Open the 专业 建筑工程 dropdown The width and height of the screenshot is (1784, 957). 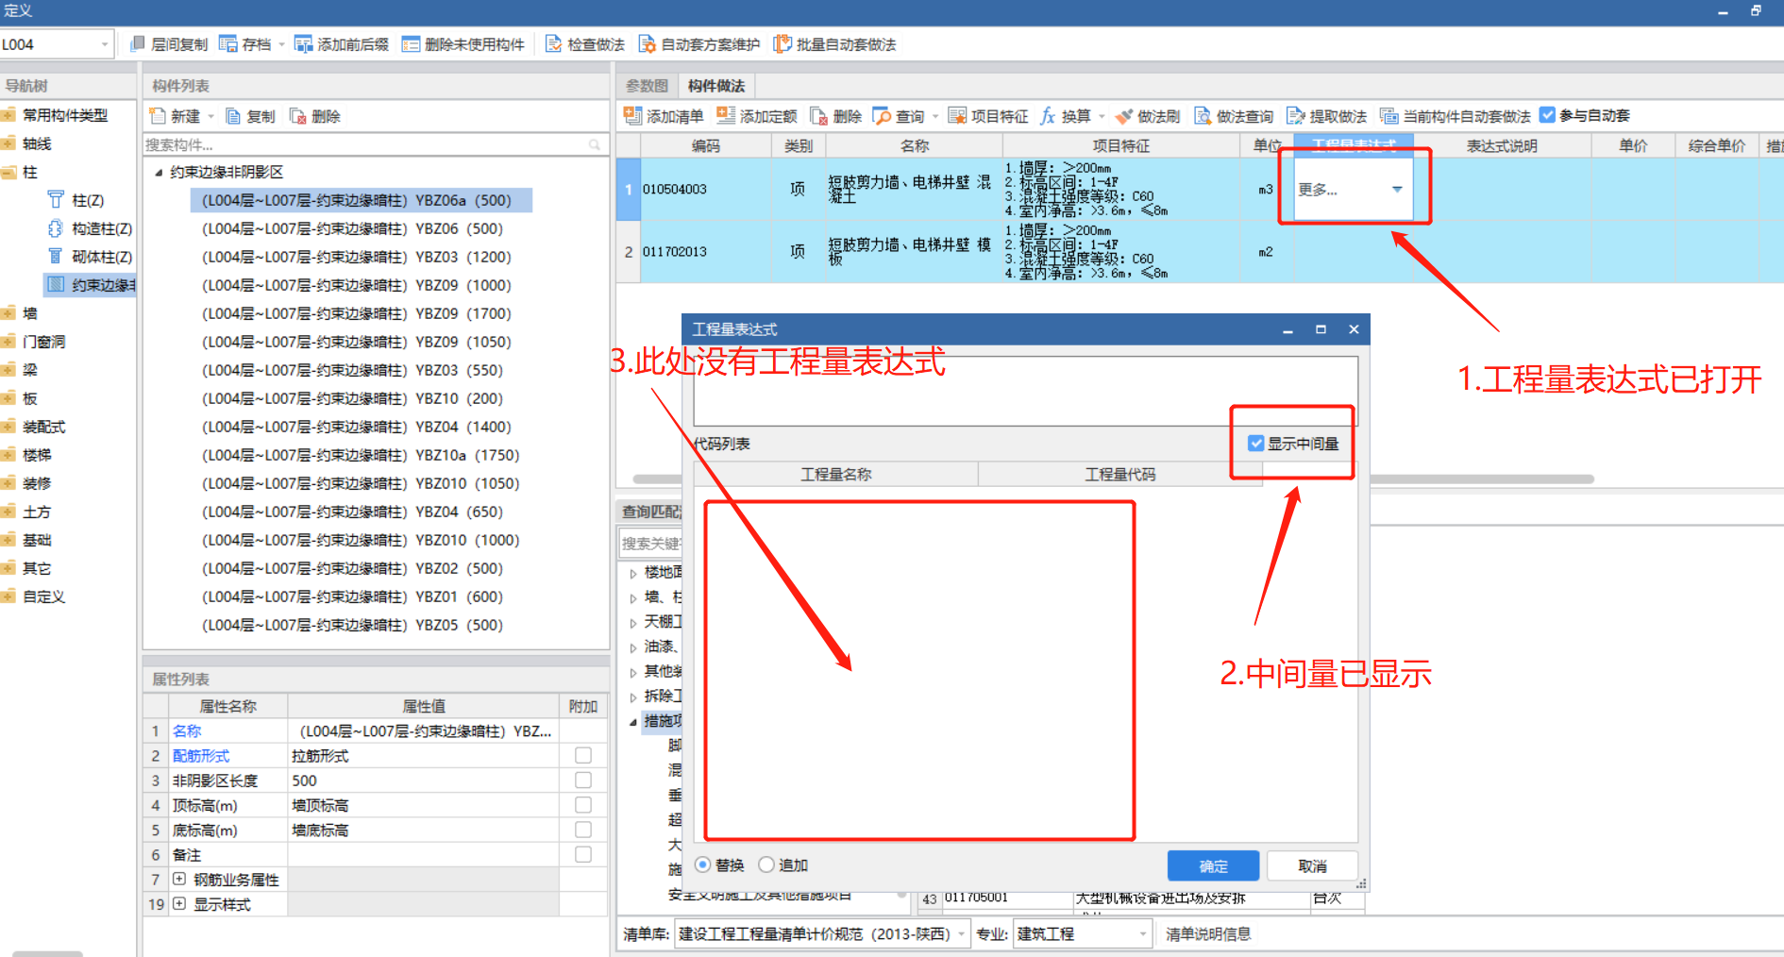point(1143,933)
